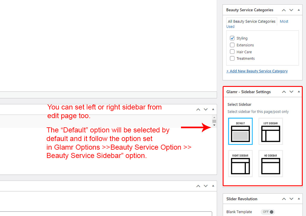Image resolution: width=306 pixels, height=216 pixels.
Task: Move Slider Revolution panel up
Action: point(284,199)
